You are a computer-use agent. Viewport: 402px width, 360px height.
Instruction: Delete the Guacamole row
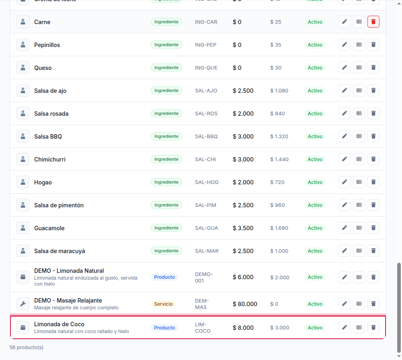[x=373, y=228]
